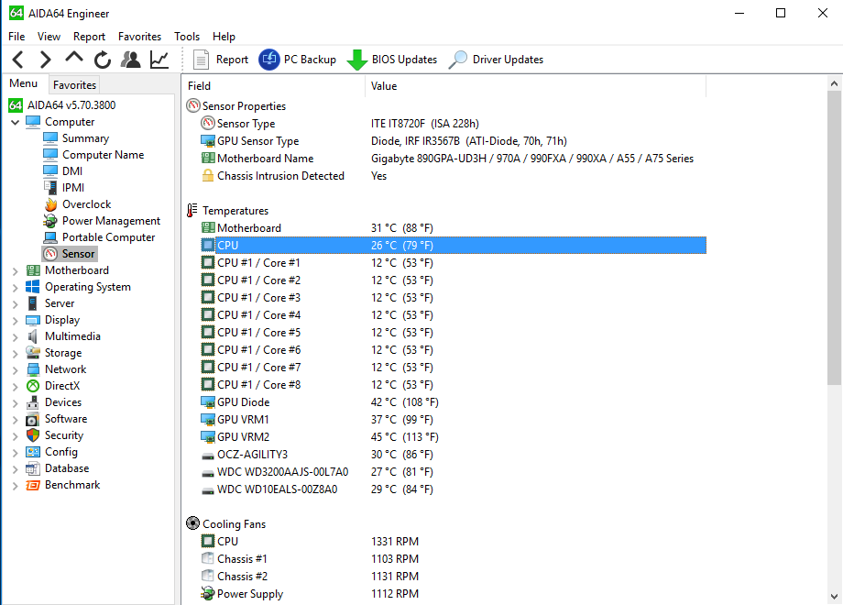Expand the DirectX tree node
The height and width of the screenshot is (605, 843).
(x=15, y=387)
